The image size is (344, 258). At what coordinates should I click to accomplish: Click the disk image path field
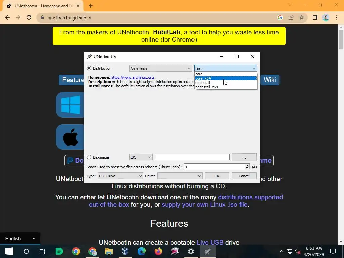[192, 157]
